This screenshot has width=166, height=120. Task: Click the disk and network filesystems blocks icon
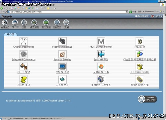[140, 54]
